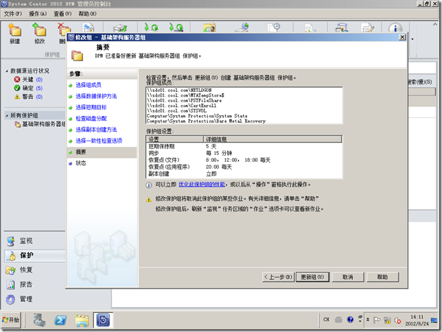Go to the 选择数据保护方法 step
This screenshot has height=332, width=442.
coord(96,96)
